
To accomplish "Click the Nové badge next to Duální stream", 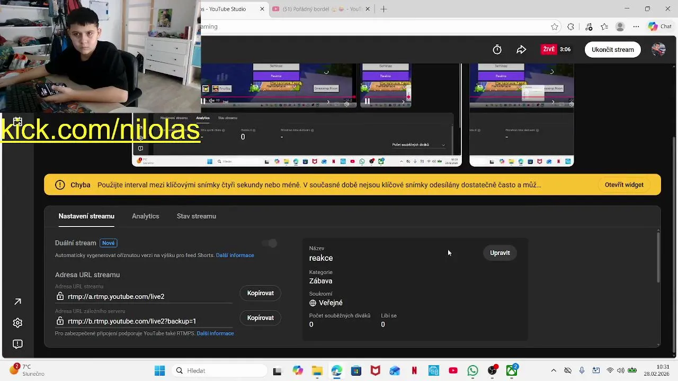I will point(108,243).
